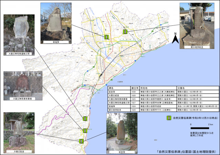Image resolution: width=220 pixels, height=155 pixels.
Task: Click year 1925 in the table
Action: point(135,99)
